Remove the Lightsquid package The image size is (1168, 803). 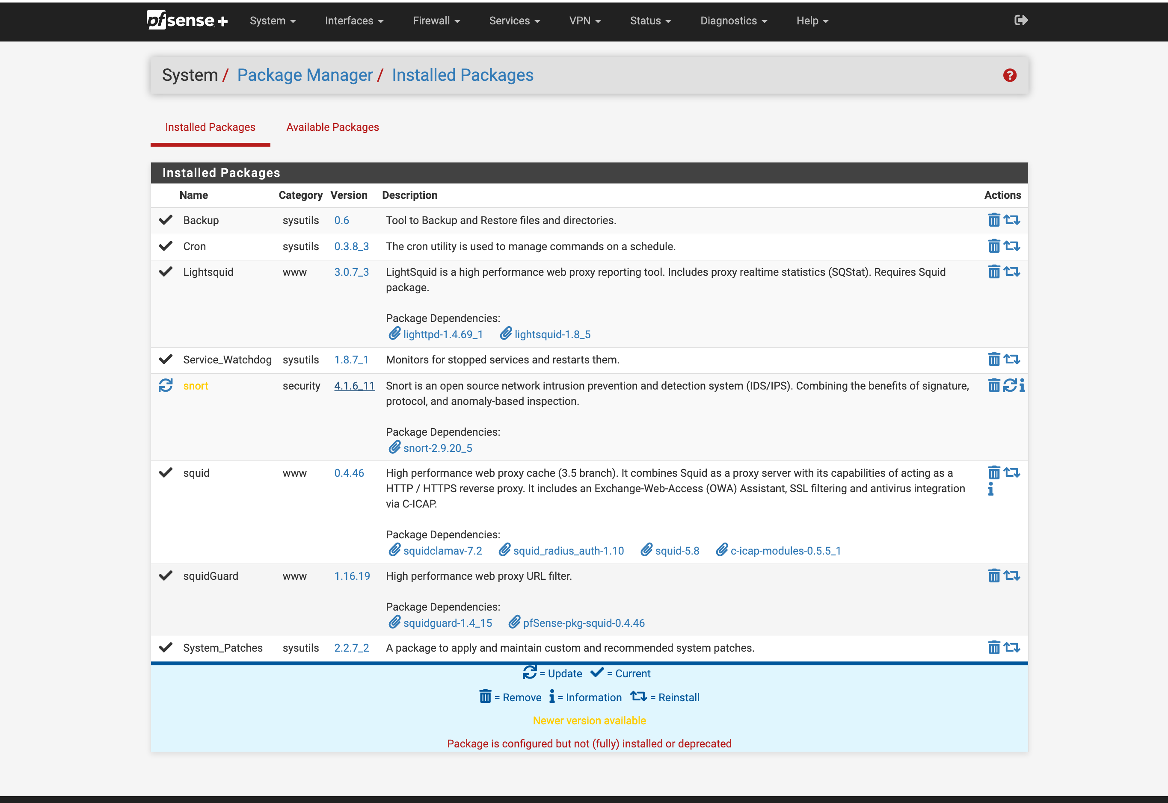pos(993,272)
